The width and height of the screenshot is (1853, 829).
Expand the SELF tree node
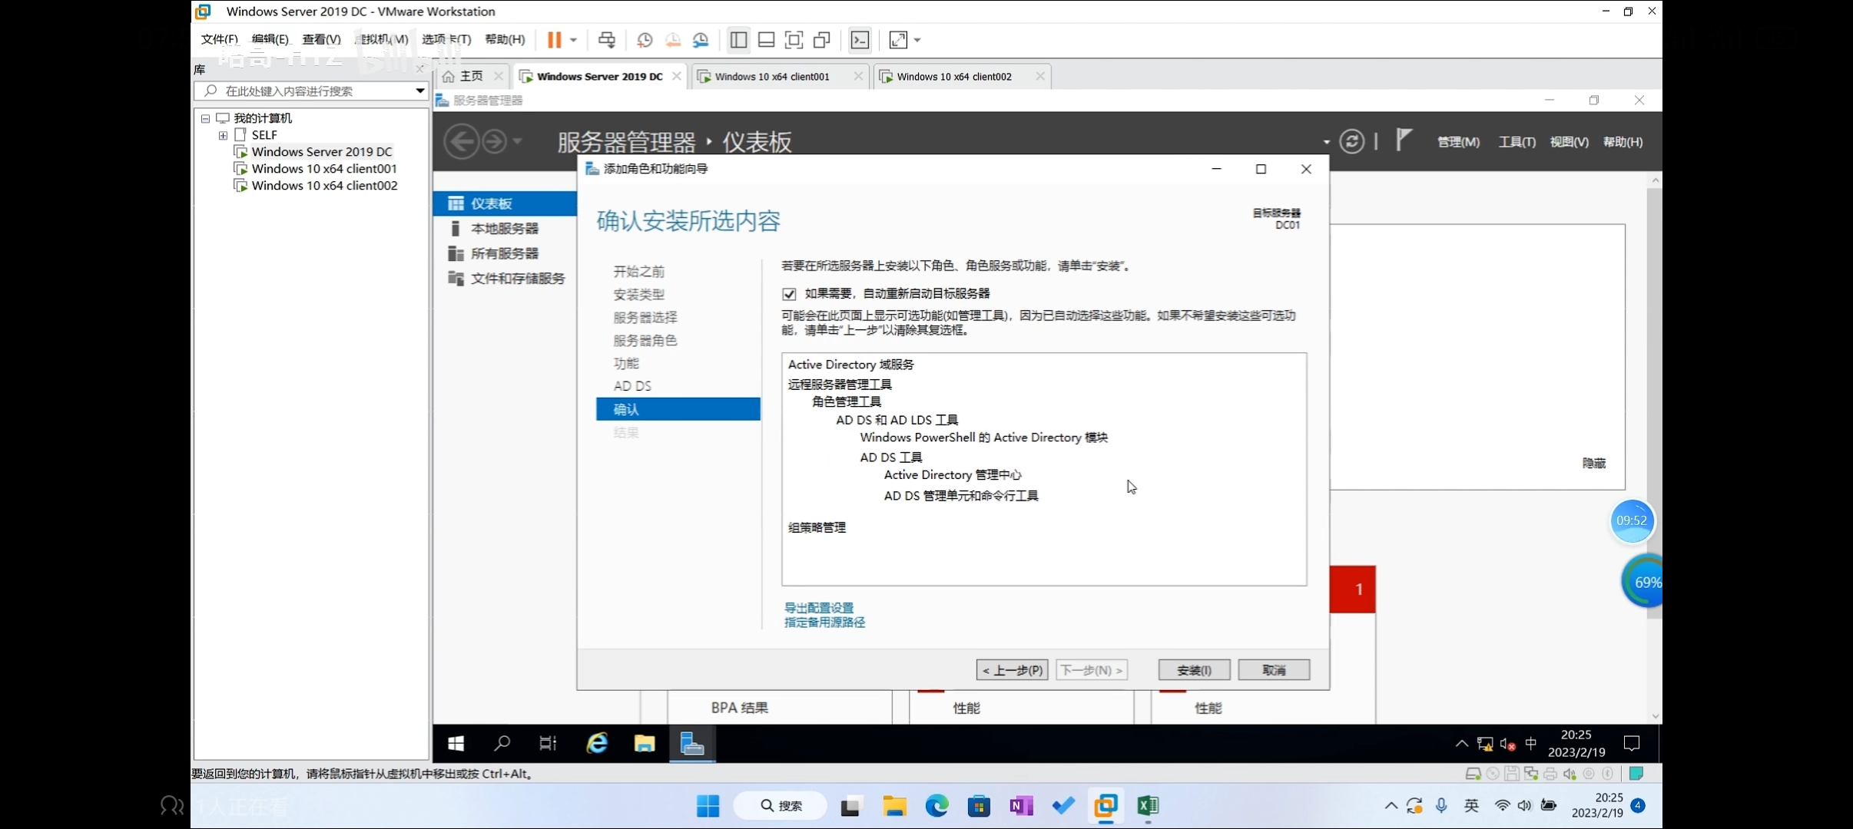pyautogui.click(x=223, y=135)
